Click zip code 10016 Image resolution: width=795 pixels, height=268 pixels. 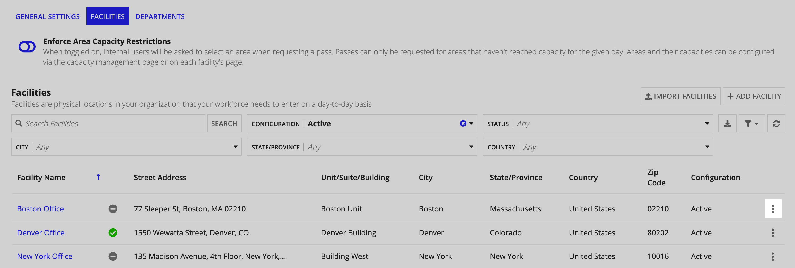click(658, 256)
